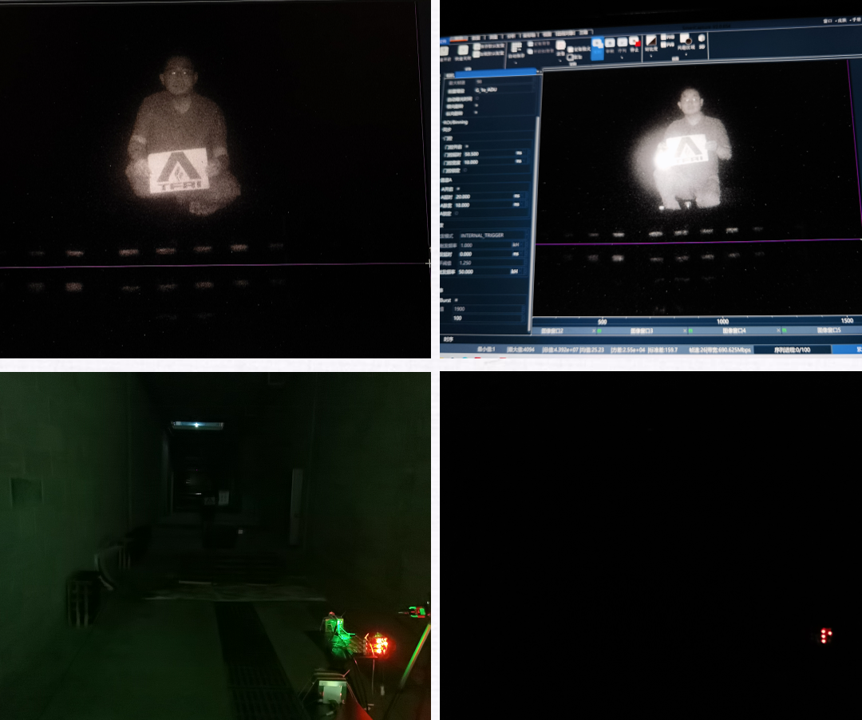Click the 序列进程 0/100 progress indicator
This screenshot has width=862, height=720.
792,349
